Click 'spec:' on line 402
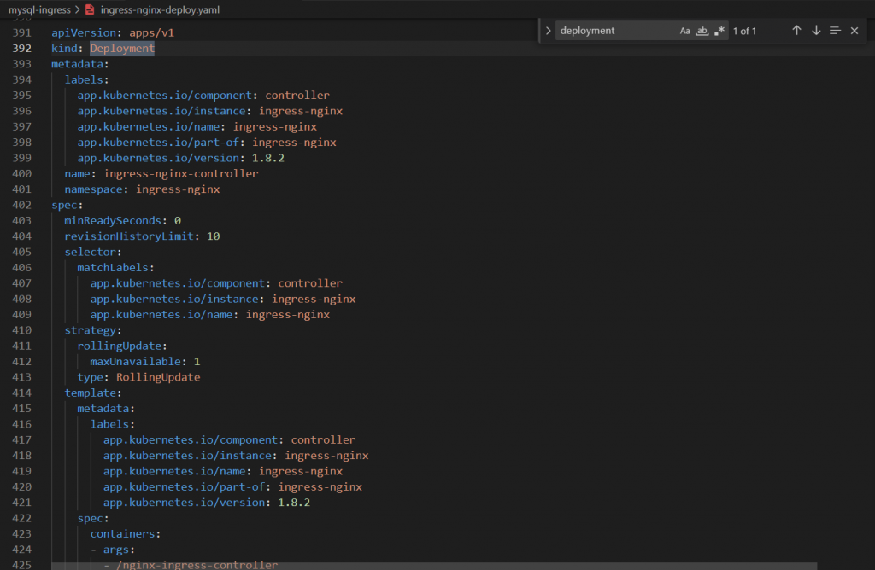 click(x=67, y=205)
